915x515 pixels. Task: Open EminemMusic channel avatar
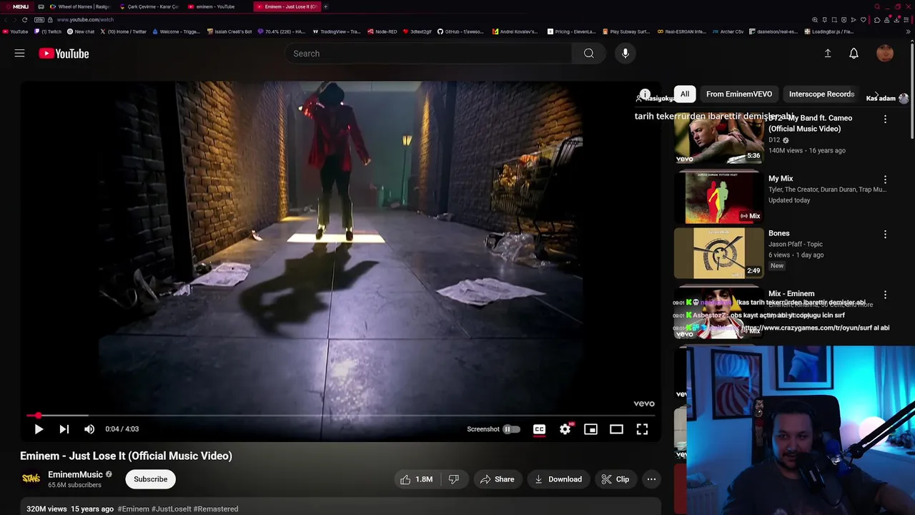click(31, 479)
